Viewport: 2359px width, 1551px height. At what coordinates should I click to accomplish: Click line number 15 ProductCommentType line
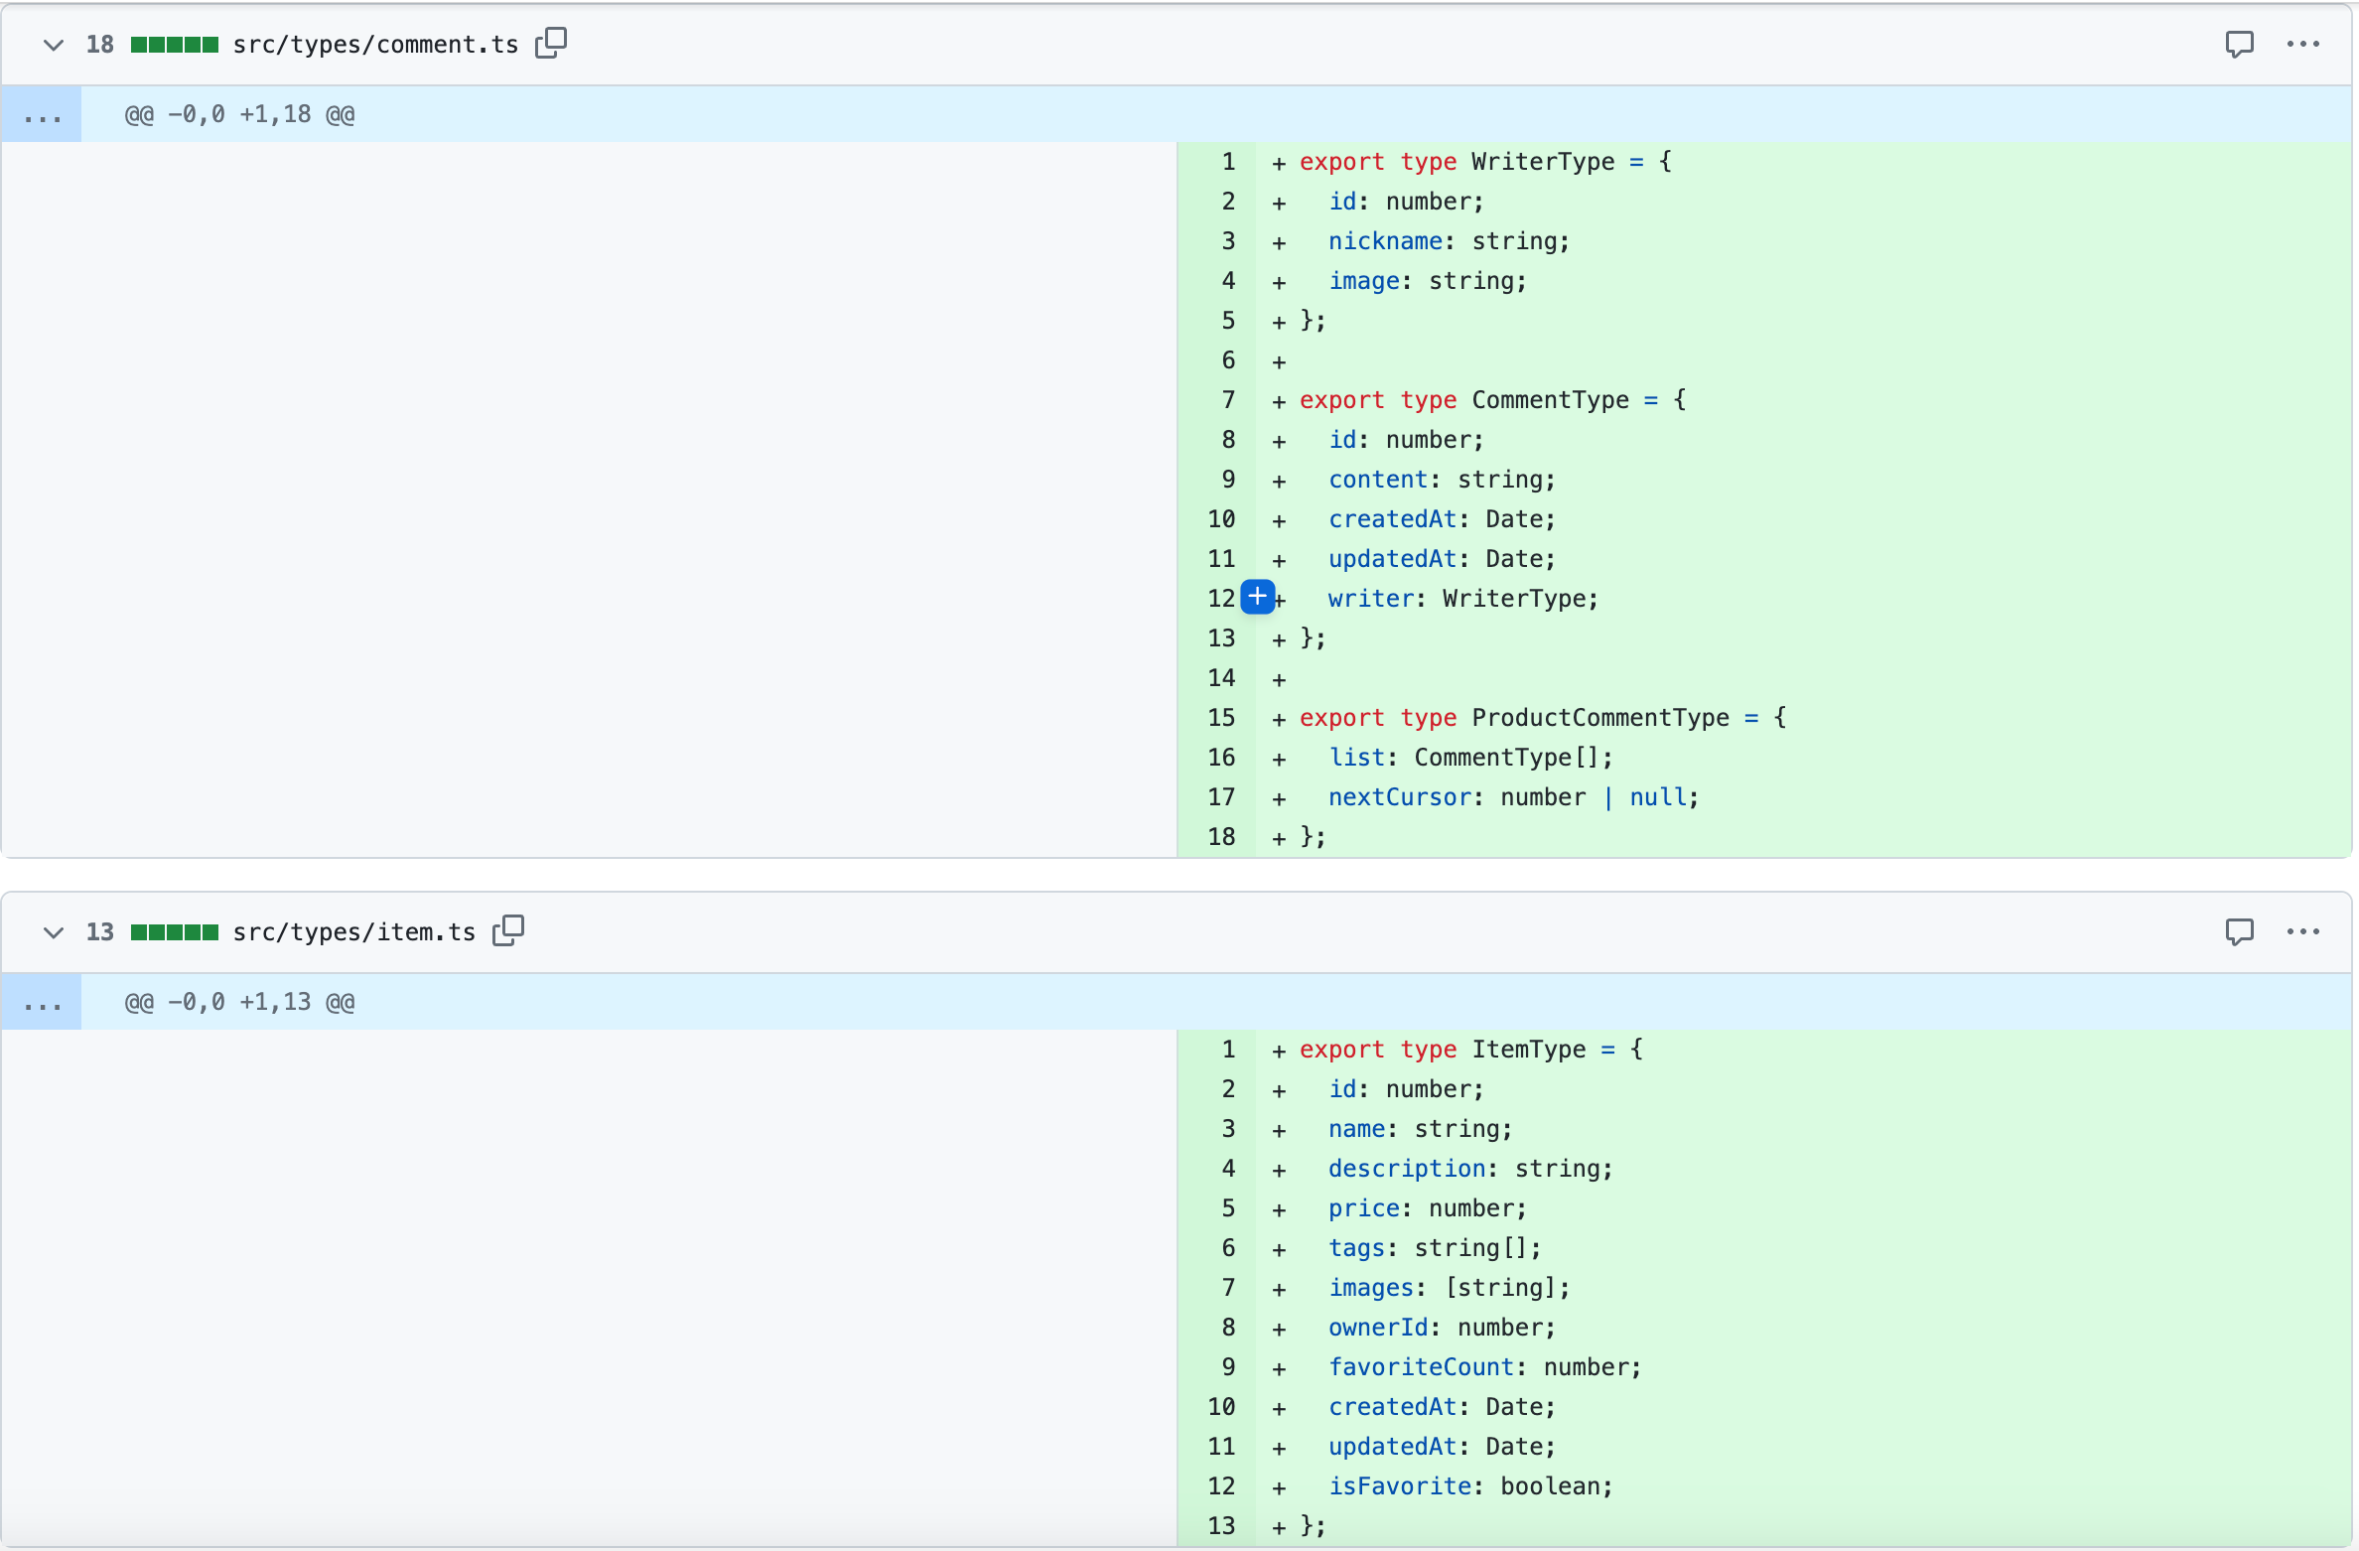[x=1221, y=718]
